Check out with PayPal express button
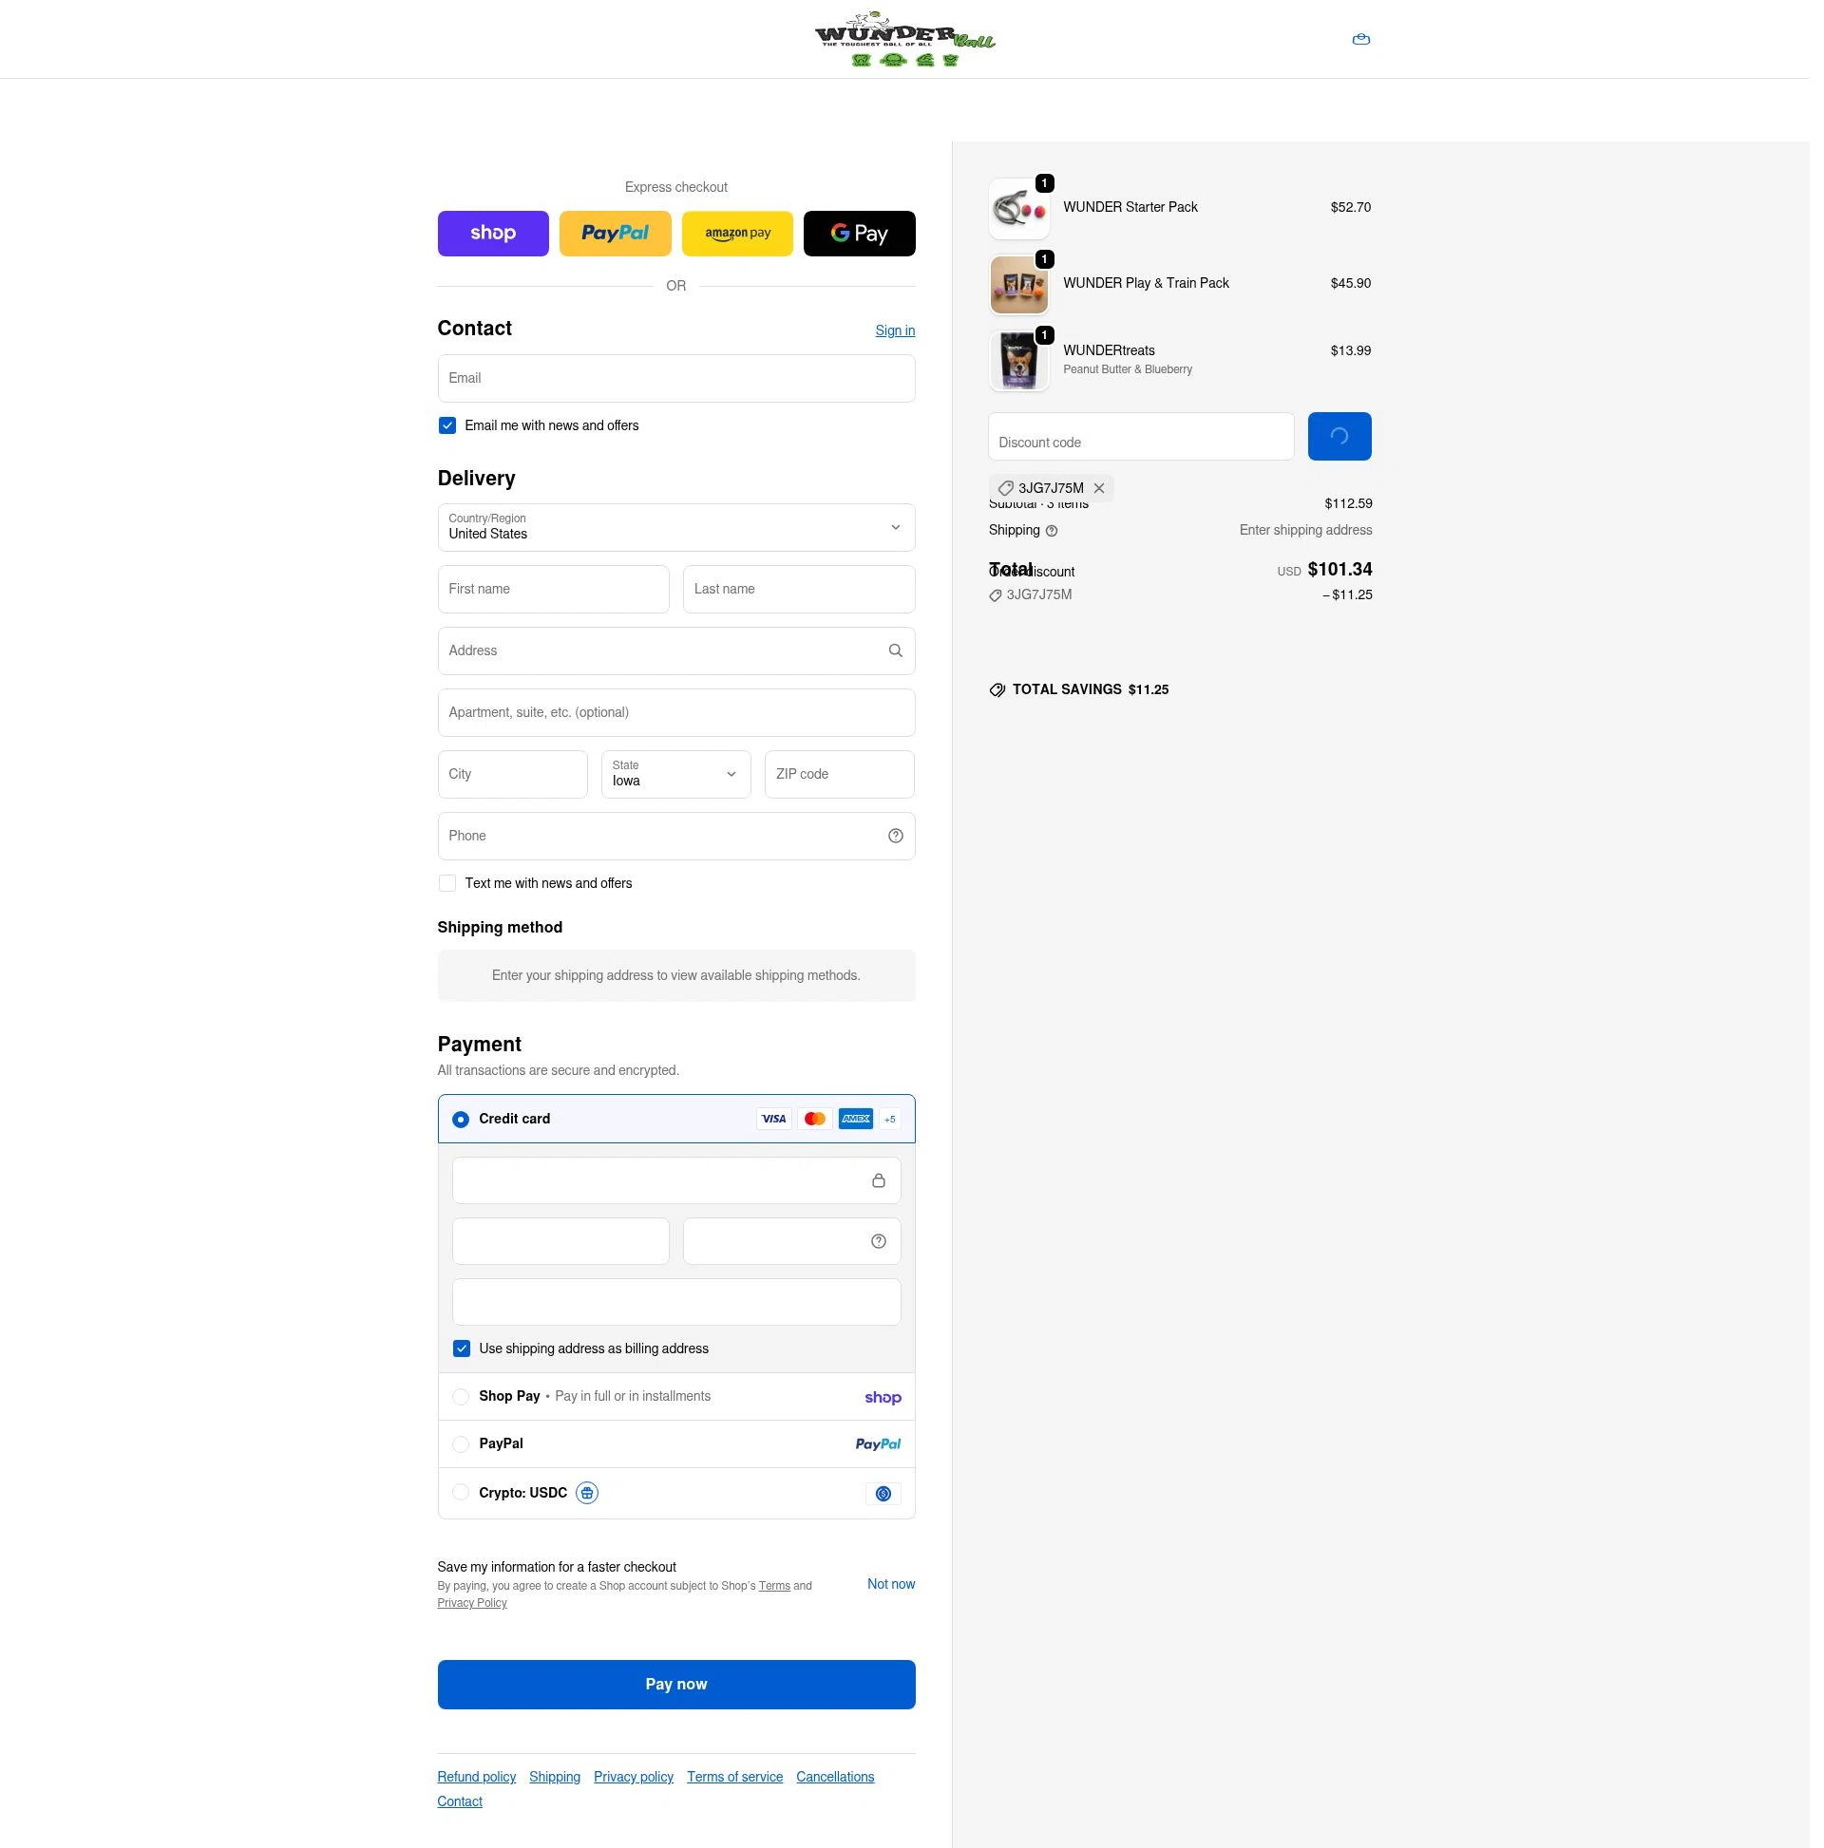1824x1848 pixels. click(616, 234)
